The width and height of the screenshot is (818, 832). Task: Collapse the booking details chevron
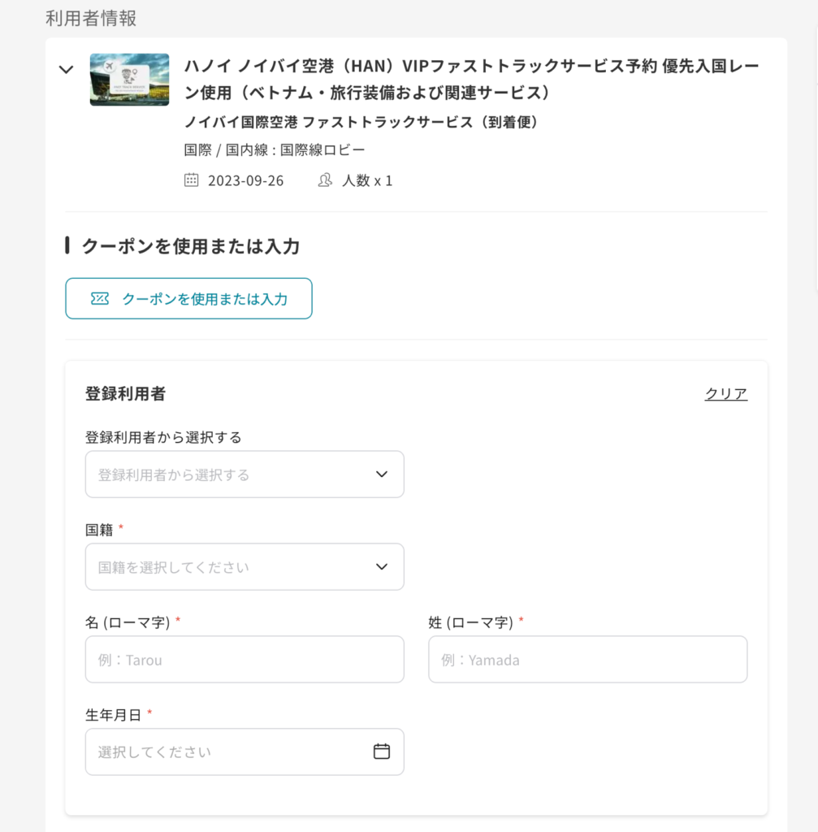click(67, 70)
